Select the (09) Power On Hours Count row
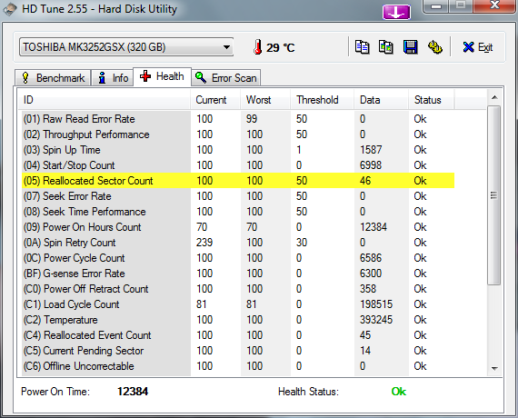 [238, 227]
